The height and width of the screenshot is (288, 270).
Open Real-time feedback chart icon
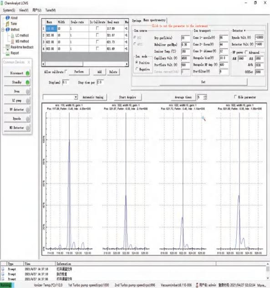8,47
